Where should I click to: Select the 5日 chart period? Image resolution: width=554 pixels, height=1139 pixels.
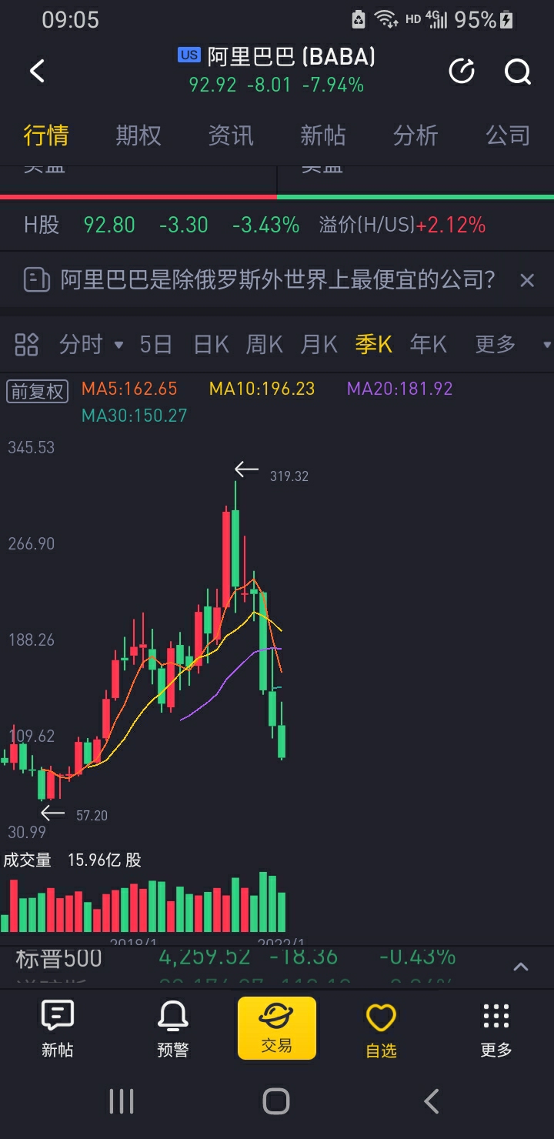pyautogui.click(x=155, y=344)
